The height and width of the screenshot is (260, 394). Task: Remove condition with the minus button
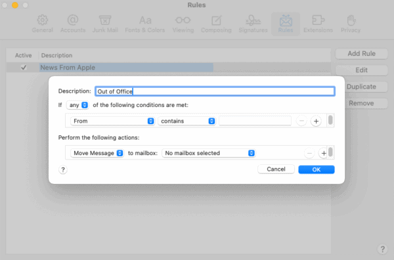click(301, 121)
